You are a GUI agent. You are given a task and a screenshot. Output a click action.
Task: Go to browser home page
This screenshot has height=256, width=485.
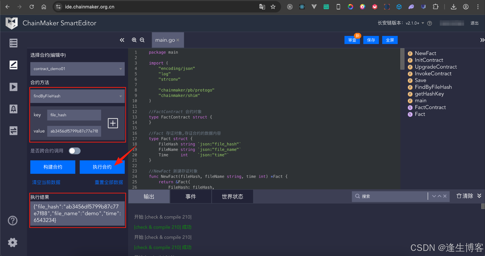click(44, 7)
